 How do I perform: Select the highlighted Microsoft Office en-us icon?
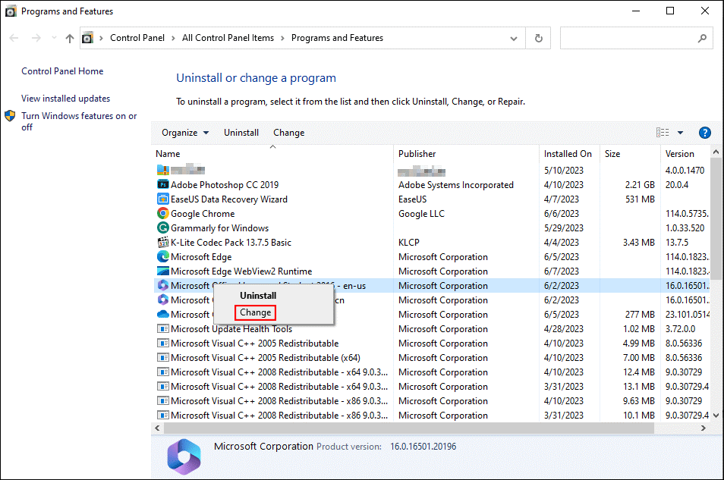tap(163, 285)
